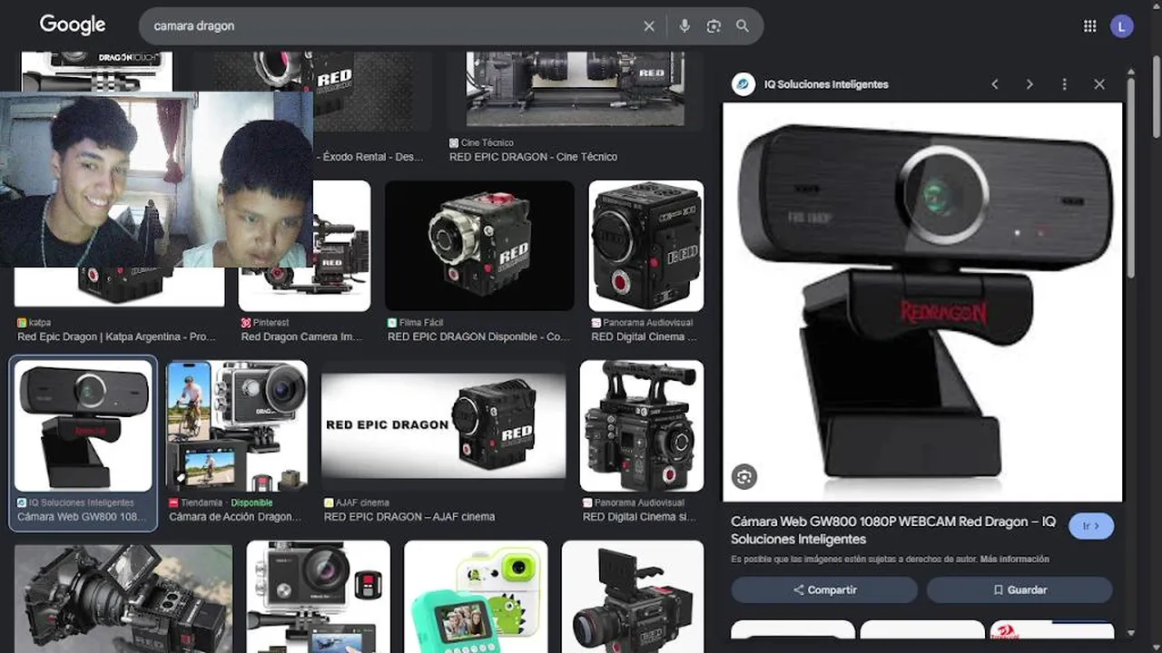Open the Google apps grid
Image resolution: width=1162 pixels, height=653 pixels.
click(x=1090, y=26)
